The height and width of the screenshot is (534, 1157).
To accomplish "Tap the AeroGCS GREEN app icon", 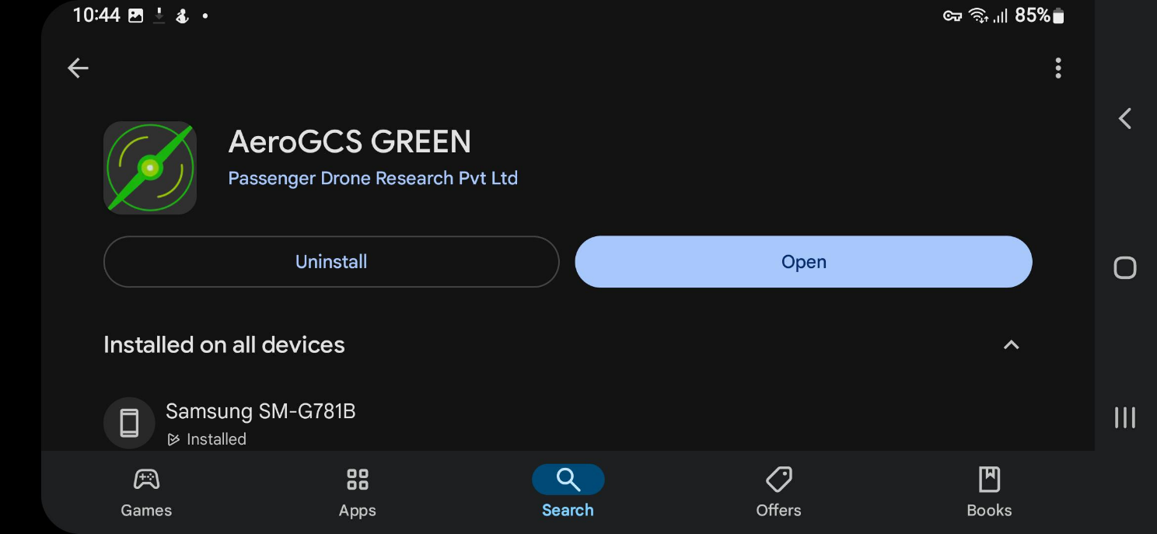I will tap(150, 168).
